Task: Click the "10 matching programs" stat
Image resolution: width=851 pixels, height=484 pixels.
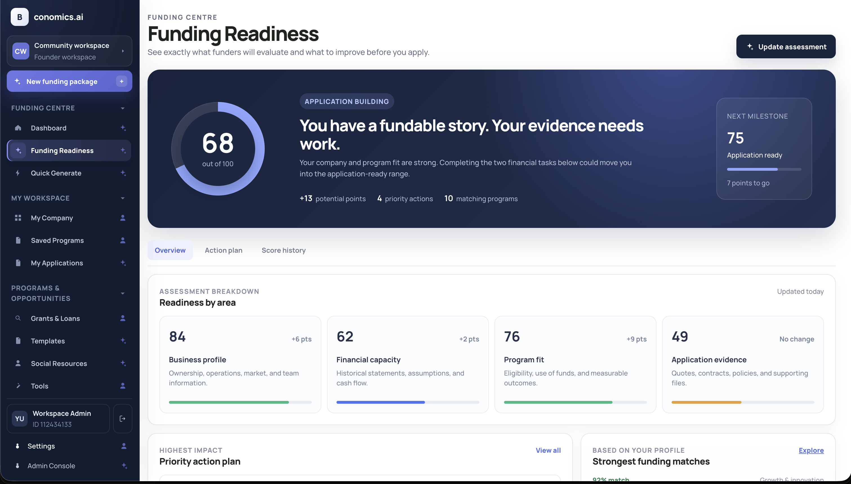Action: tap(481, 198)
